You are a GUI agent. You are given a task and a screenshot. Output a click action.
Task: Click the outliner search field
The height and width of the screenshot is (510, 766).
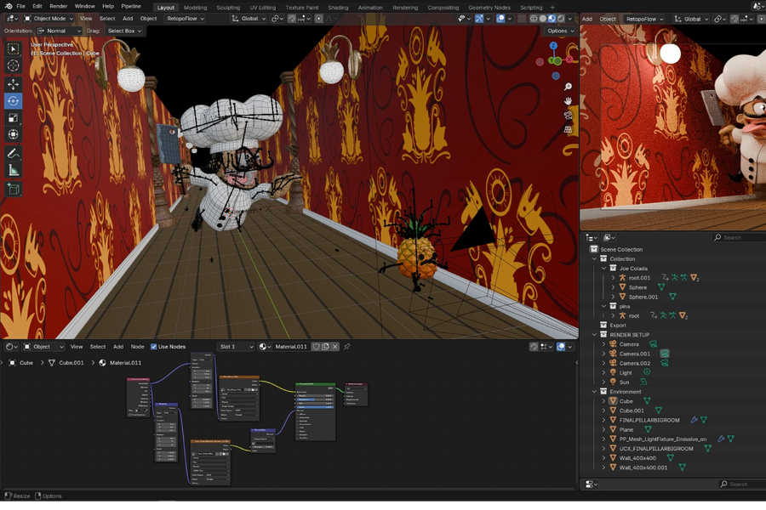[x=739, y=237]
